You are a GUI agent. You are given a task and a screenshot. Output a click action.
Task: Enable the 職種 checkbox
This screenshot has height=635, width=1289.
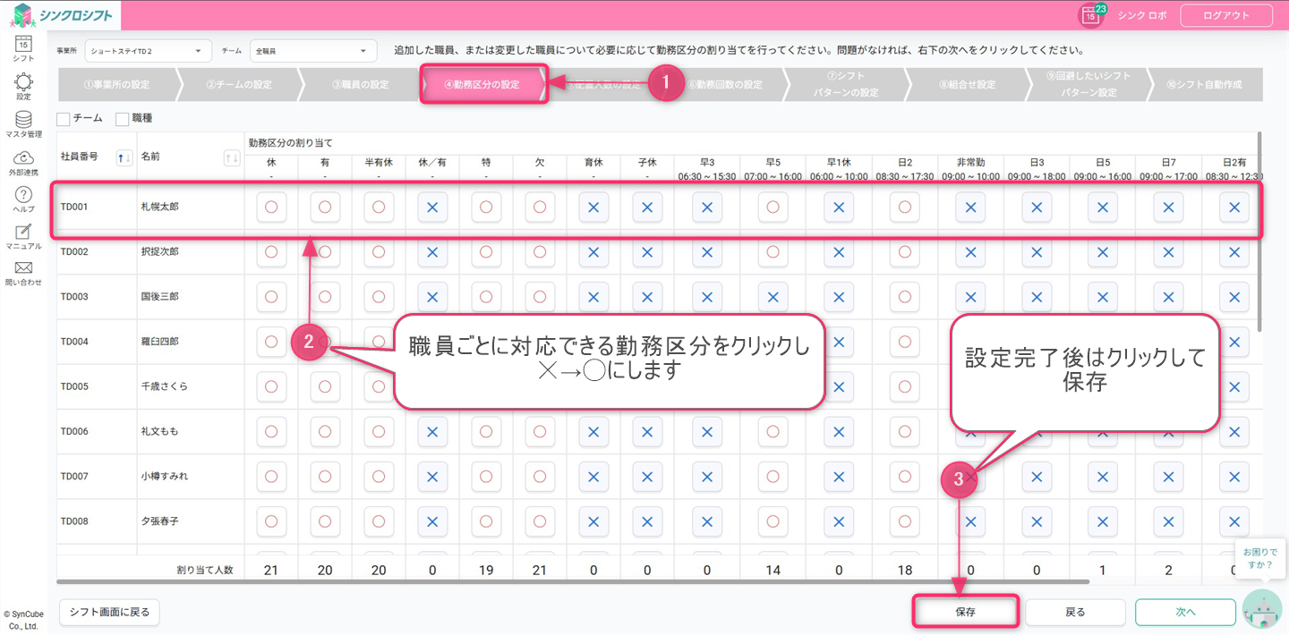click(x=123, y=118)
